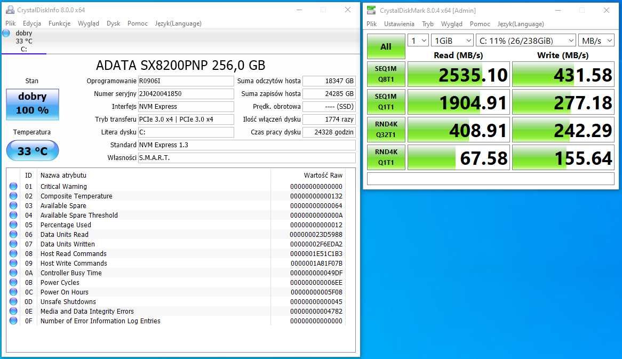Screen dimensions: 622x359
Task: Click the Standard field NVM Express 1.3
Action: (247, 145)
